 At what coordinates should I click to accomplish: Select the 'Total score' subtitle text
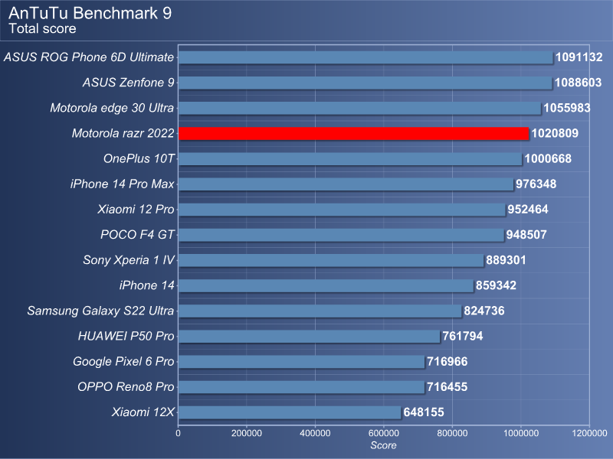pos(42,29)
